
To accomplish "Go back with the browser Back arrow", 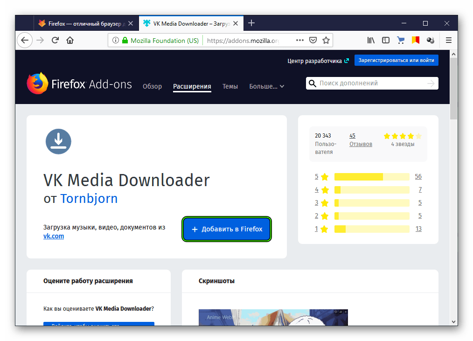I will coord(25,40).
